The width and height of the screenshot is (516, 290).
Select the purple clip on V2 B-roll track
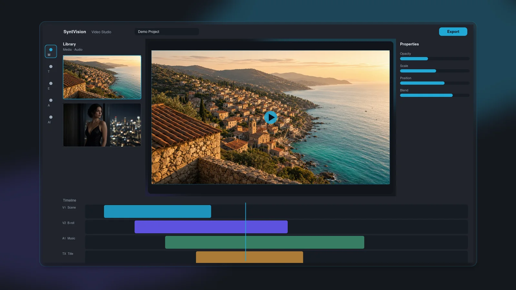(211, 227)
